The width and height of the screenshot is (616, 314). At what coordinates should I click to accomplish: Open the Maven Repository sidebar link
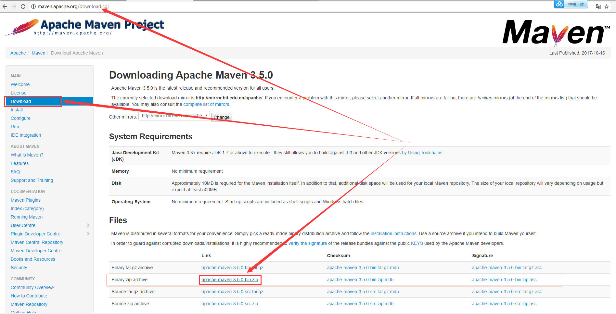(x=29, y=304)
